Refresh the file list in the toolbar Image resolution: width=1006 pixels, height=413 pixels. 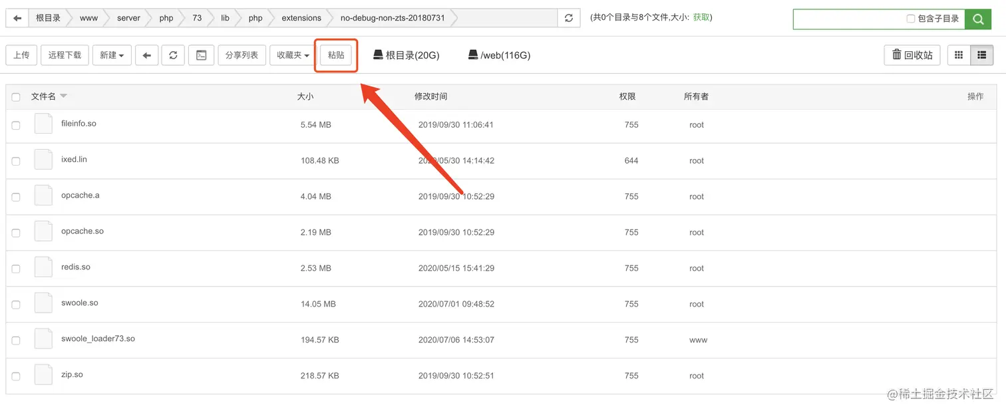click(173, 55)
